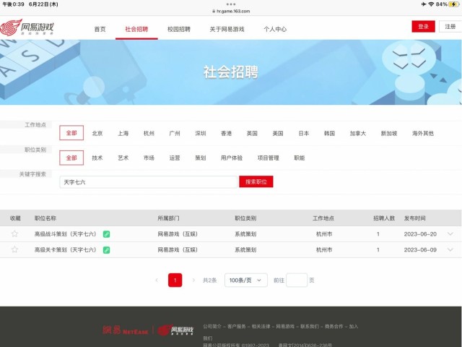Copy link icon beside 高级战斗策划
The height and width of the screenshot is (347, 462).
pos(106,234)
